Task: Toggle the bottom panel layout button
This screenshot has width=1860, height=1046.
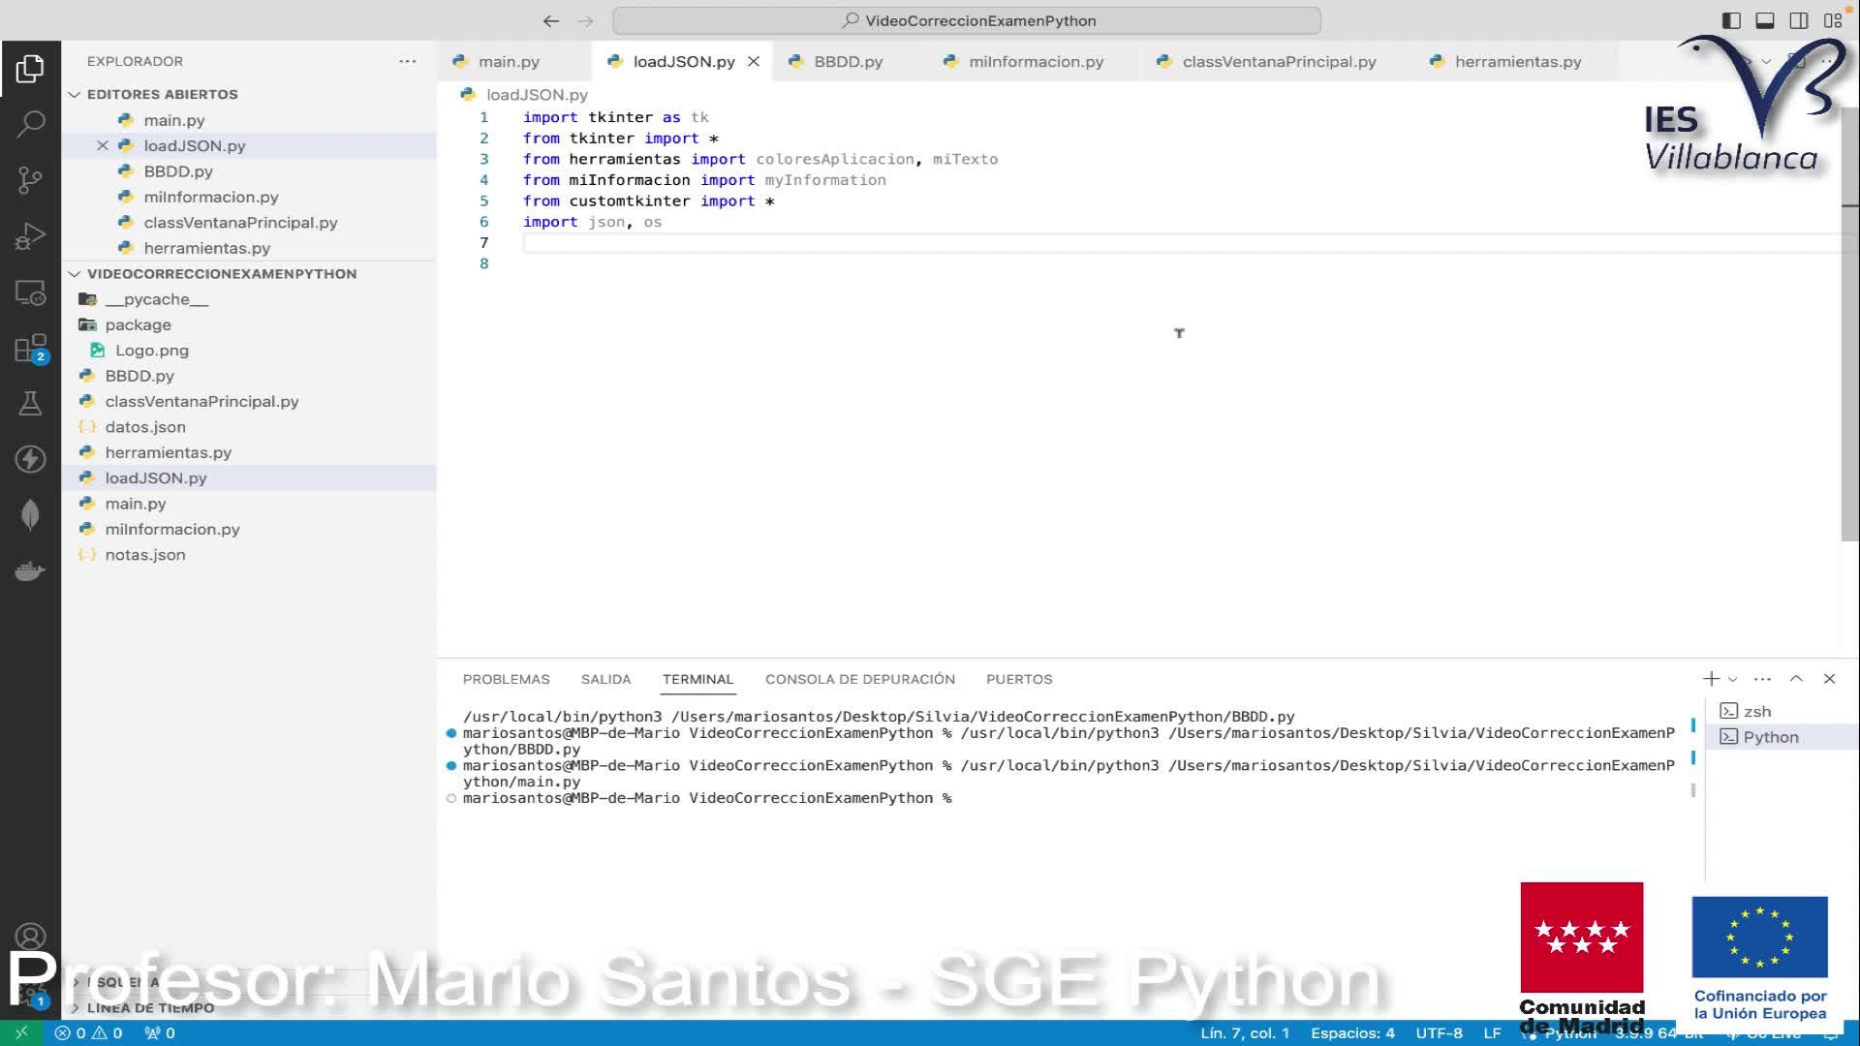Action: click(1765, 20)
